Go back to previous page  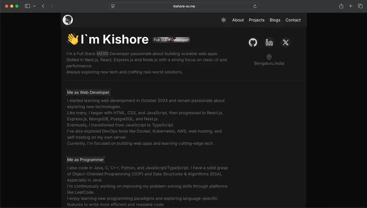(x=43, y=6)
